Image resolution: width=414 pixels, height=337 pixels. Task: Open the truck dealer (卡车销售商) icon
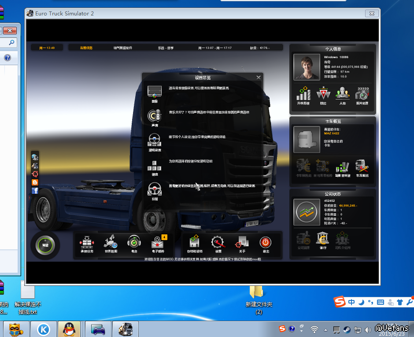303,166
